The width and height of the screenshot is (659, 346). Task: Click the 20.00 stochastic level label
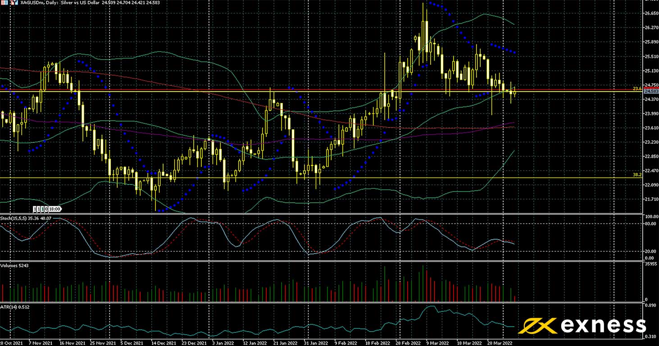pos(650,251)
